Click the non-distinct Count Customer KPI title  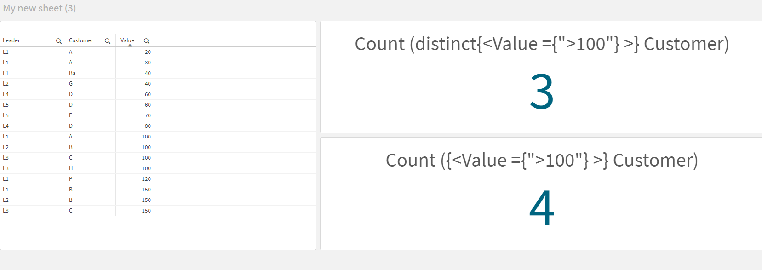point(542,161)
